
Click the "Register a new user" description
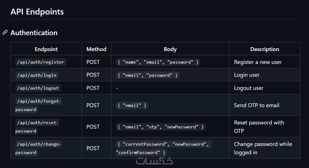(x=258, y=62)
